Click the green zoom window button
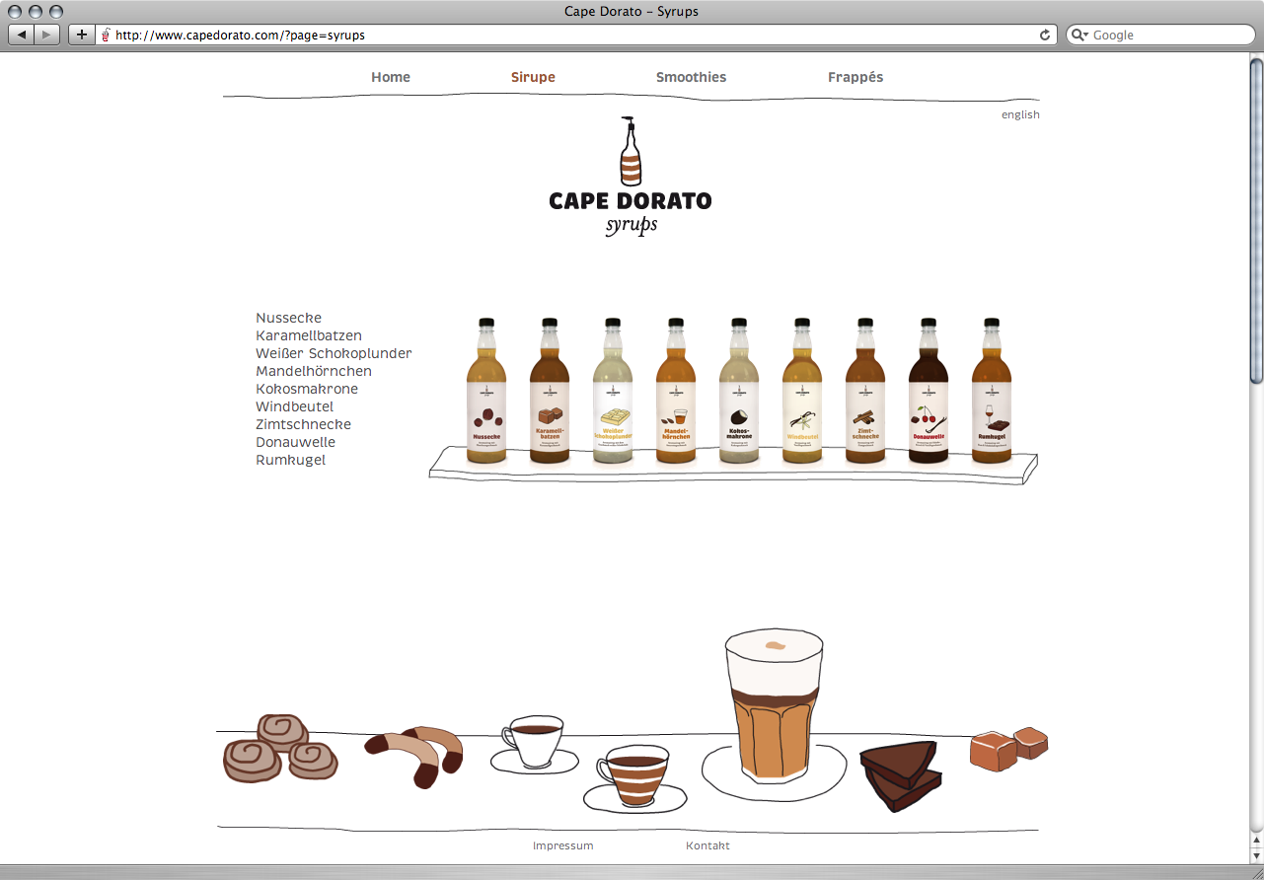 55,12
